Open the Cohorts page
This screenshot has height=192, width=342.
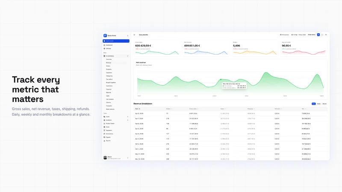pyautogui.click(x=109, y=102)
